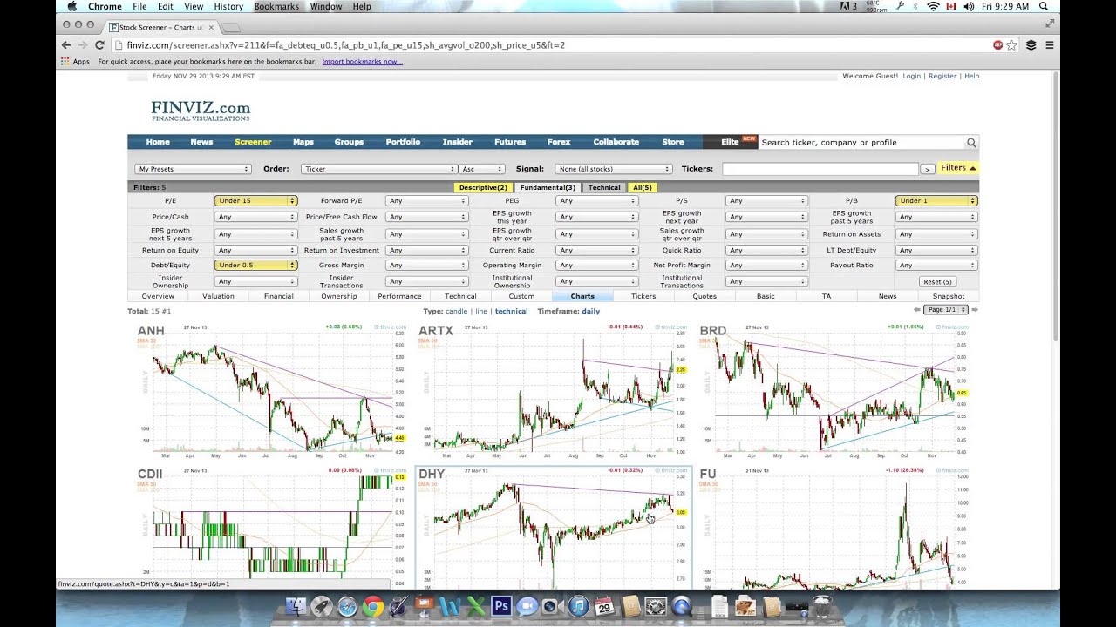Screen dimensions: 1116x627
Task: Open the Order Ticker dropdown
Action: pos(379,169)
